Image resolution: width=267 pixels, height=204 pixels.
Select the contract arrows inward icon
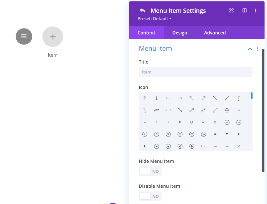203,110
